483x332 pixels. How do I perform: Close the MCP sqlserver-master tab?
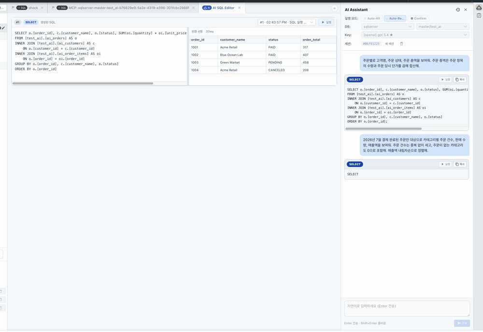[193, 8]
